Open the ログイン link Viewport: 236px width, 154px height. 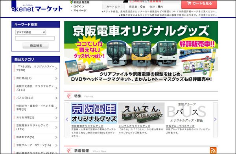point(79,6)
